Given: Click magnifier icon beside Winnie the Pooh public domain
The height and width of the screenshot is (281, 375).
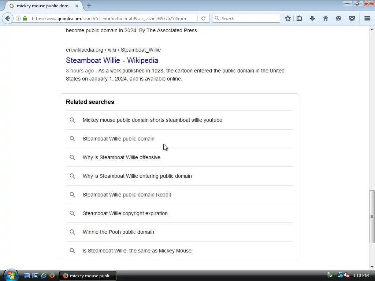Looking at the screenshot, I should 72,232.
